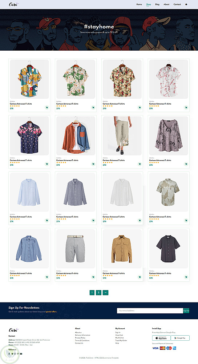Viewport: 198px width, 364px height.
Task: Add the dark short-sleeve shirt to cart
Action: point(186,277)
